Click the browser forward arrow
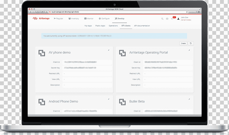229x135 pixels. click(33, 12)
